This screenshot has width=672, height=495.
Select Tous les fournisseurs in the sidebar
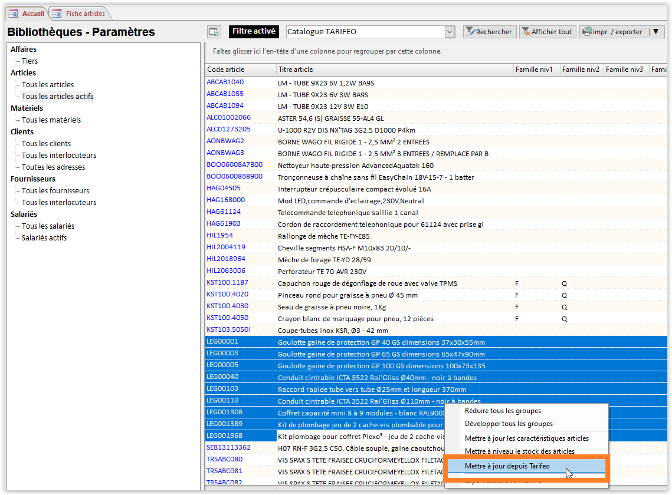(x=56, y=190)
